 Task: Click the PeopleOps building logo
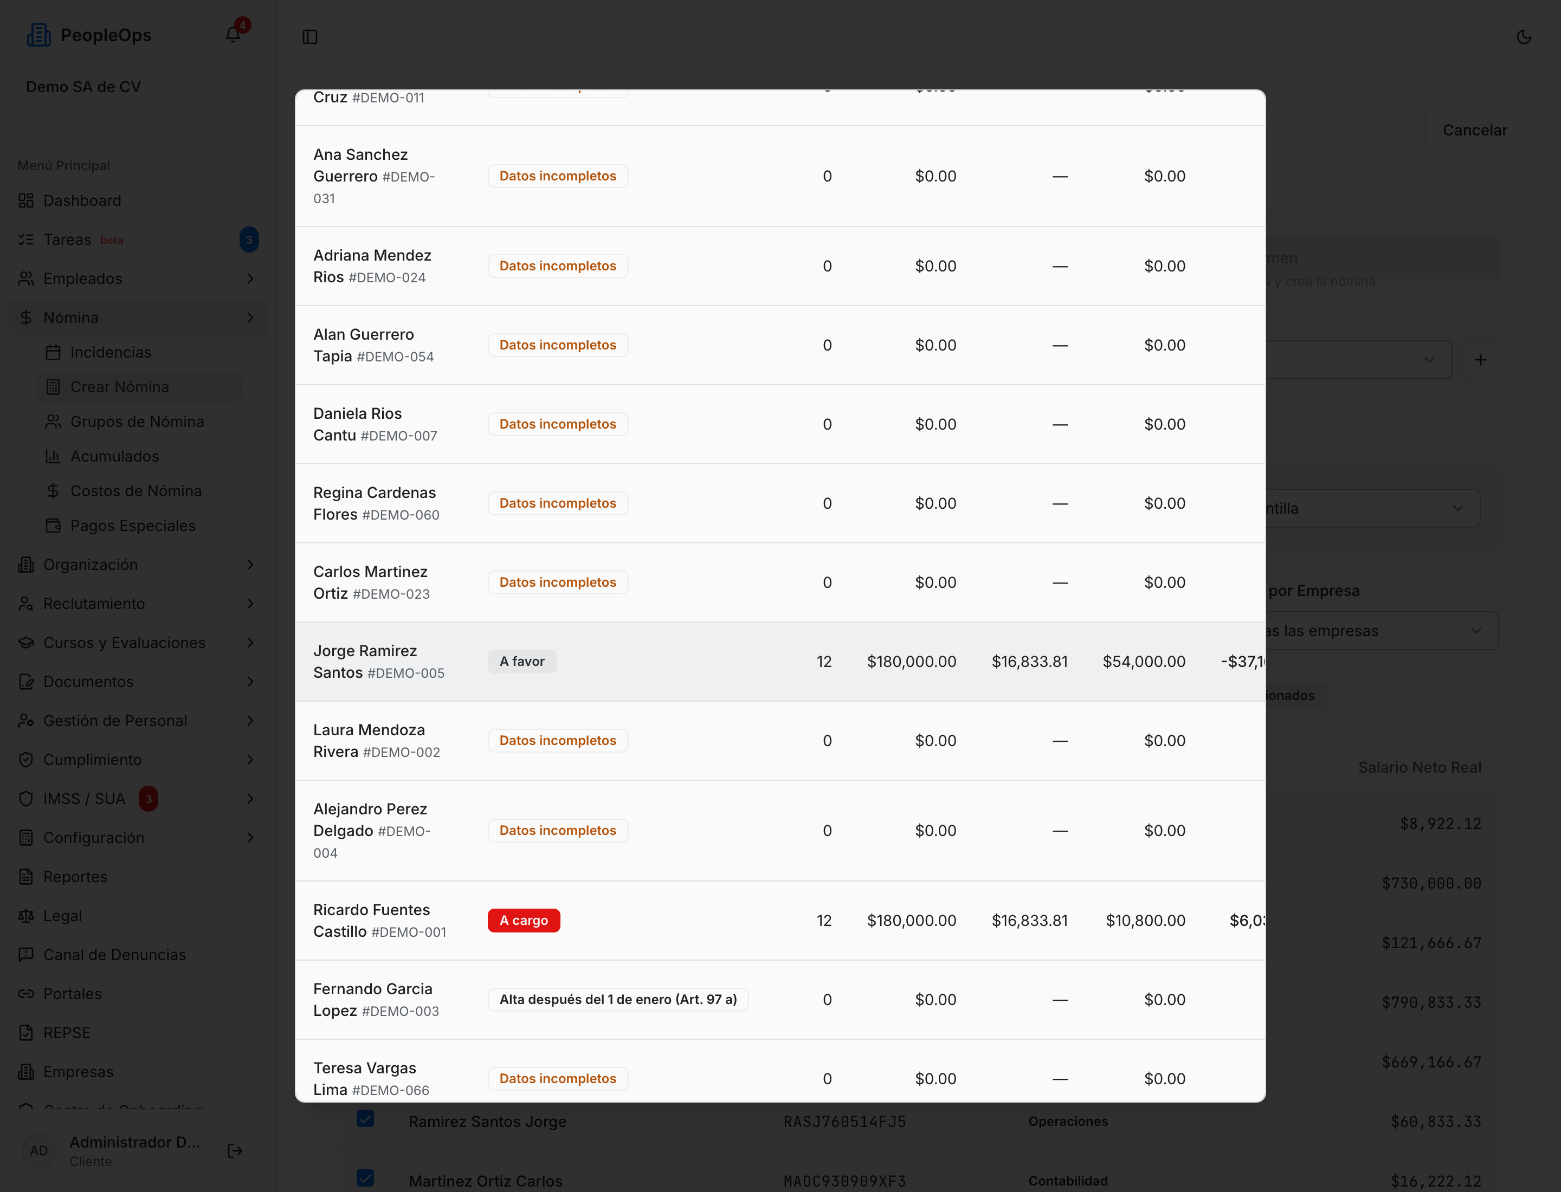point(38,35)
